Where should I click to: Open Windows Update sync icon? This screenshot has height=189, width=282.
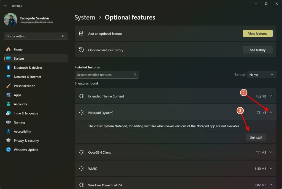pyautogui.click(x=8, y=150)
